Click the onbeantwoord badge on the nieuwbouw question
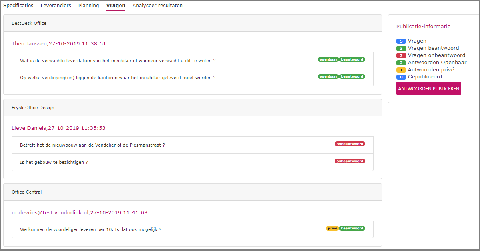The image size is (480, 251). pyautogui.click(x=350, y=144)
